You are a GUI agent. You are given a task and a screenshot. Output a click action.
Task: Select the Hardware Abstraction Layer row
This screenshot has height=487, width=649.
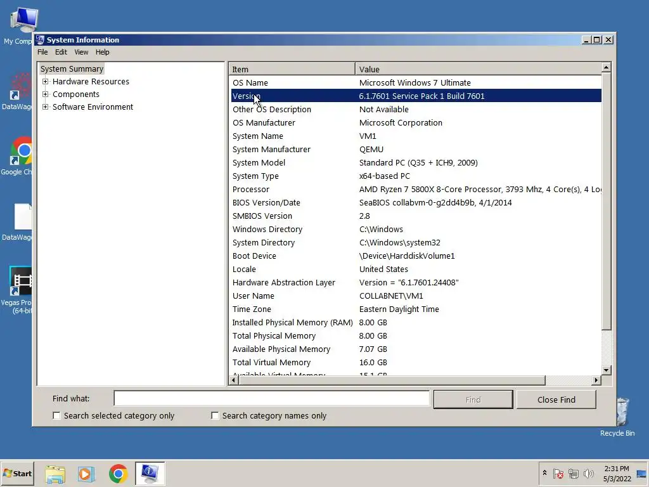click(416, 282)
